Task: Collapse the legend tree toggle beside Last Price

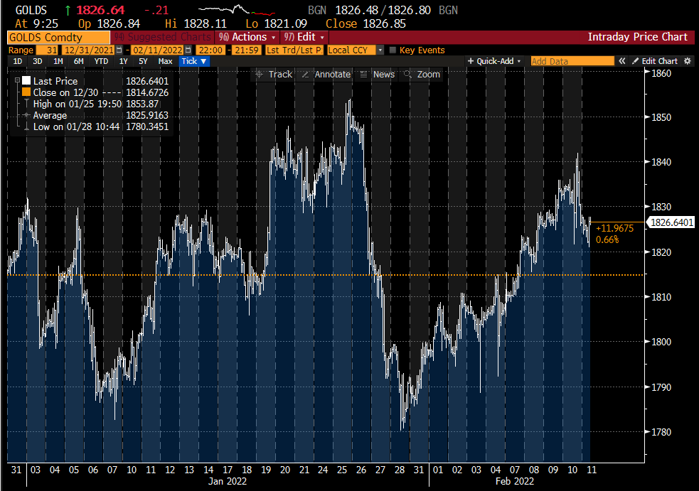Action: [x=18, y=82]
